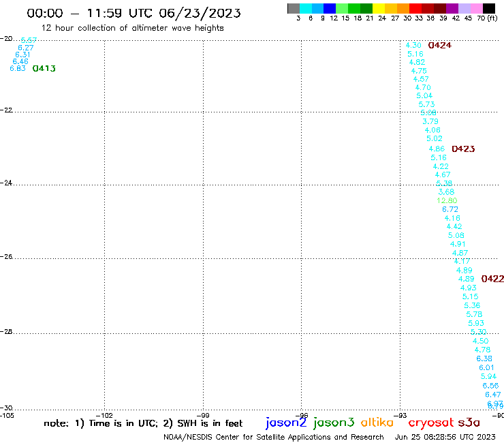Click the light green swatch in the color scale
Image resolution: width=504 pixels, height=443 pixels.
click(x=342, y=8)
